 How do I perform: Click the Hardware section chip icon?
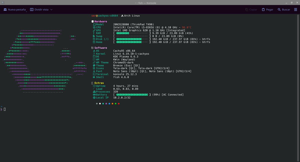(93, 21)
